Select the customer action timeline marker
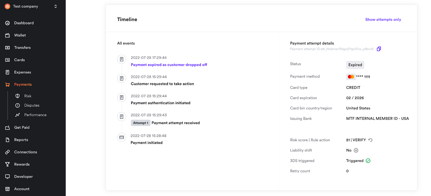The width and height of the screenshot is (431, 196). point(121,78)
